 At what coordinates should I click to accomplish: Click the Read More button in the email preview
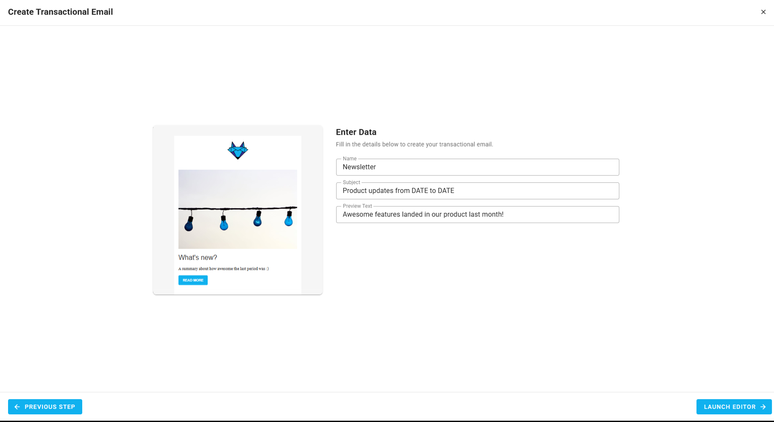[x=193, y=280]
